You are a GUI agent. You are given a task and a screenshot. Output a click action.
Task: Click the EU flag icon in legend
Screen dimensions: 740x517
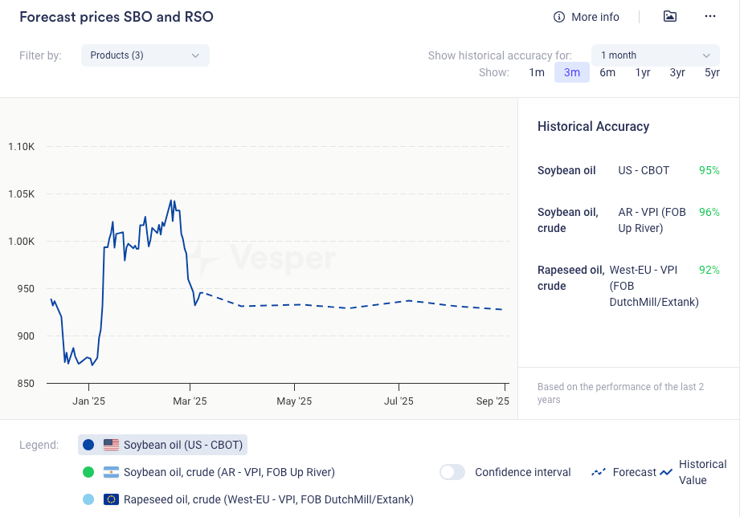(111, 499)
